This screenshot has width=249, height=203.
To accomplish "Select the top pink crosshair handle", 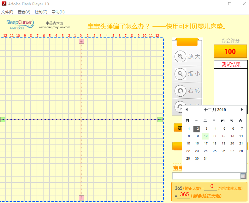I will (81, 42).
